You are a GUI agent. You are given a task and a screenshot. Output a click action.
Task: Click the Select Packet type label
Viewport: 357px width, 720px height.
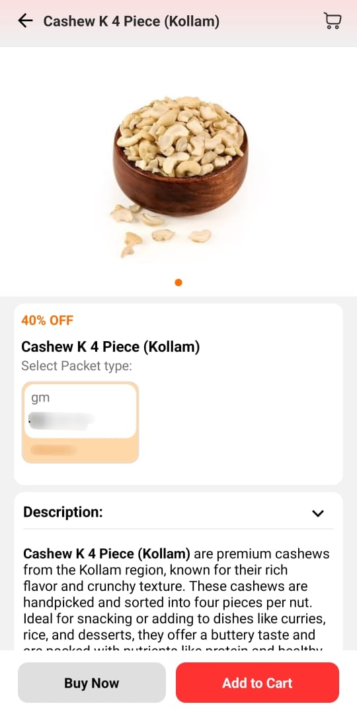click(x=77, y=366)
